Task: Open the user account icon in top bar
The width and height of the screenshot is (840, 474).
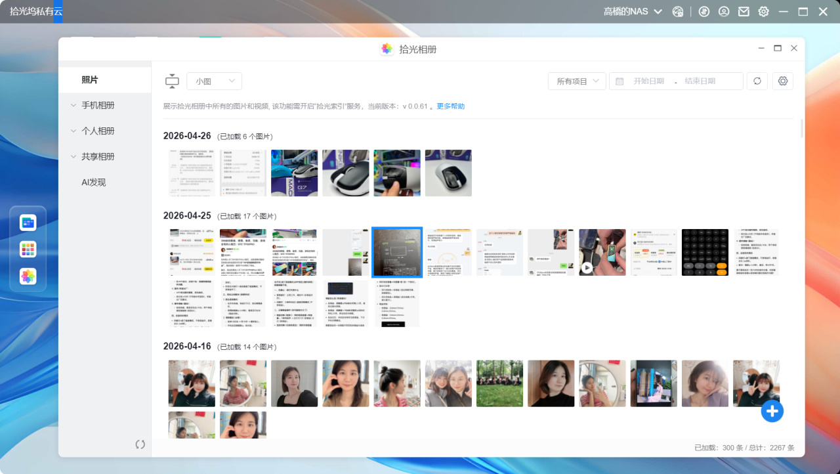Action: point(724,11)
